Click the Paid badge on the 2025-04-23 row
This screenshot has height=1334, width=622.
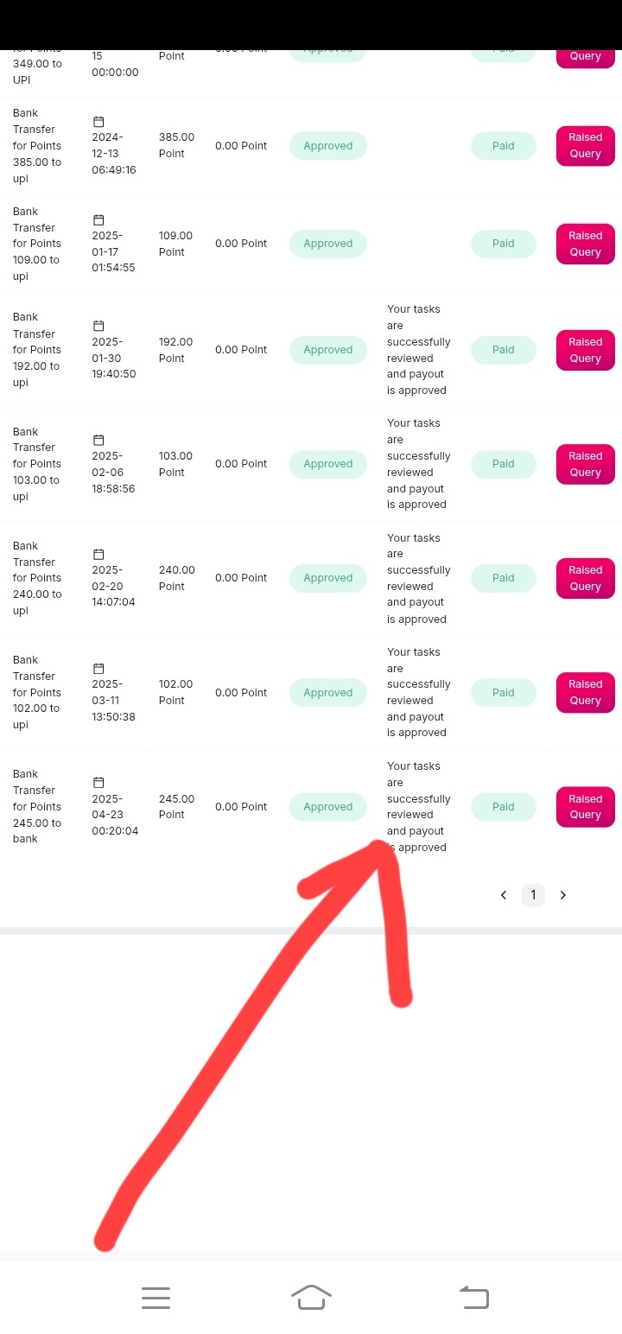tap(504, 807)
